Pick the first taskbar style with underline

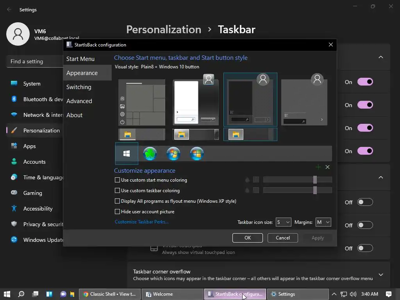click(142, 134)
